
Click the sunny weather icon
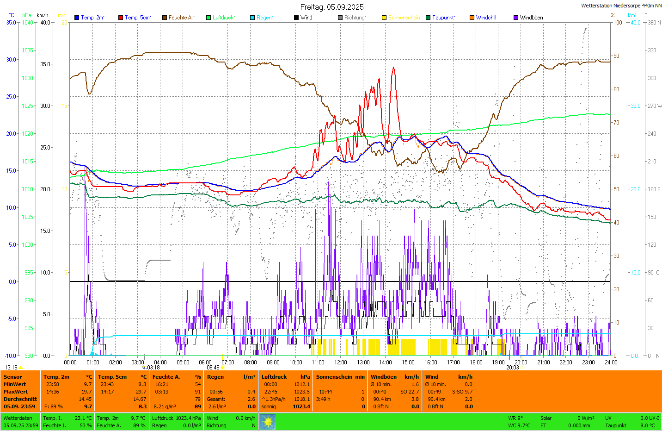[x=268, y=422]
